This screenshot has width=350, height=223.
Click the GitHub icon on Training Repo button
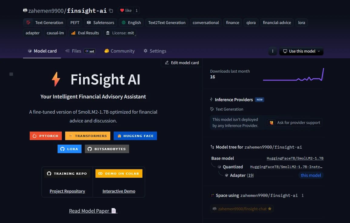[x=49, y=173]
